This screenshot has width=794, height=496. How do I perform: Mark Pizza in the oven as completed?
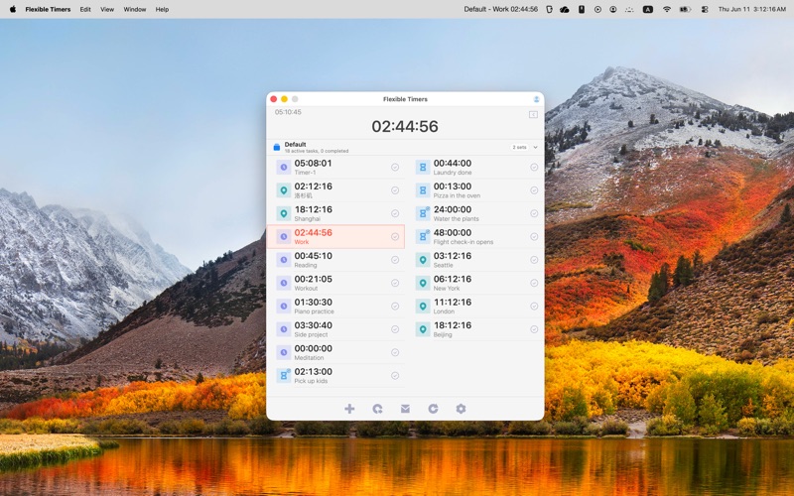(534, 190)
